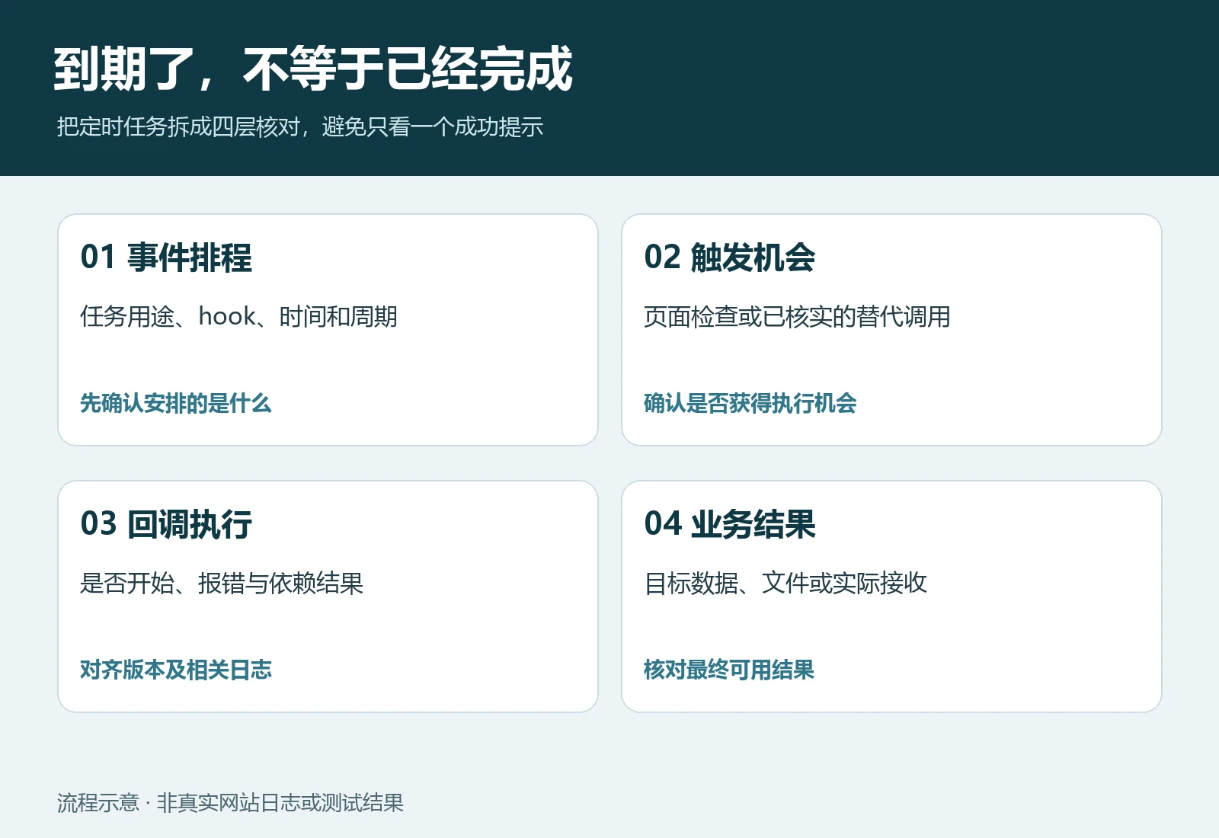The image size is (1219, 838).
Task: Click heading 04 业务结果
Action: coord(730,524)
